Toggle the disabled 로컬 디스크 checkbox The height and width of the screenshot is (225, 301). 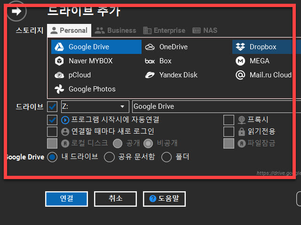point(52,143)
